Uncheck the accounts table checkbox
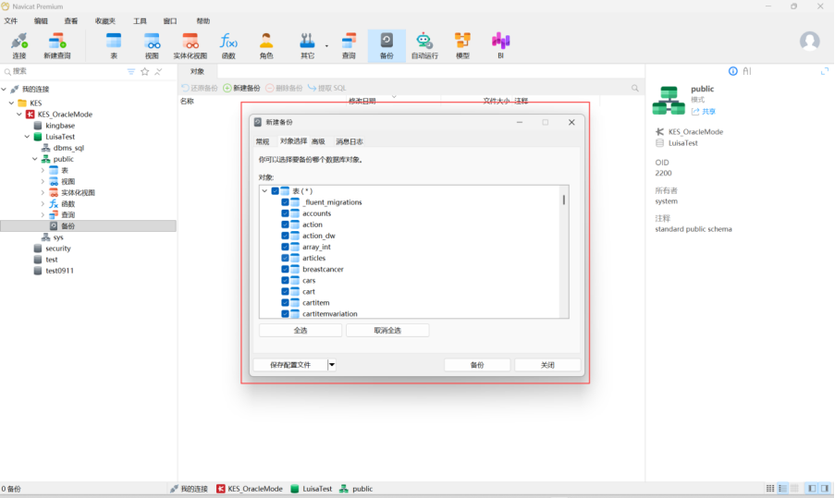The width and height of the screenshot is (835, 498). click(x=285, y=213)
